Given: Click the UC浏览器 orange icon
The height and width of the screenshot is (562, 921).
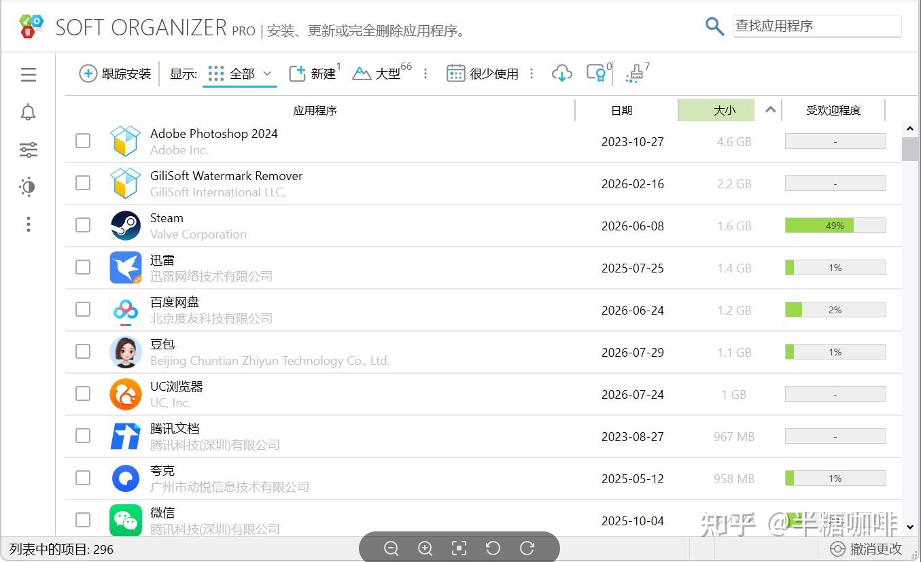Looking at the screenshot, I should 126,394.
